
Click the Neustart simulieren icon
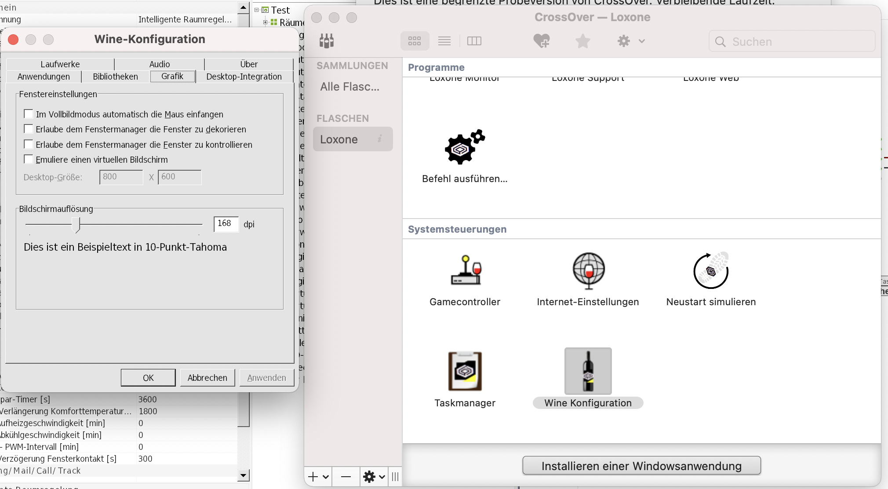coord(711,270)
